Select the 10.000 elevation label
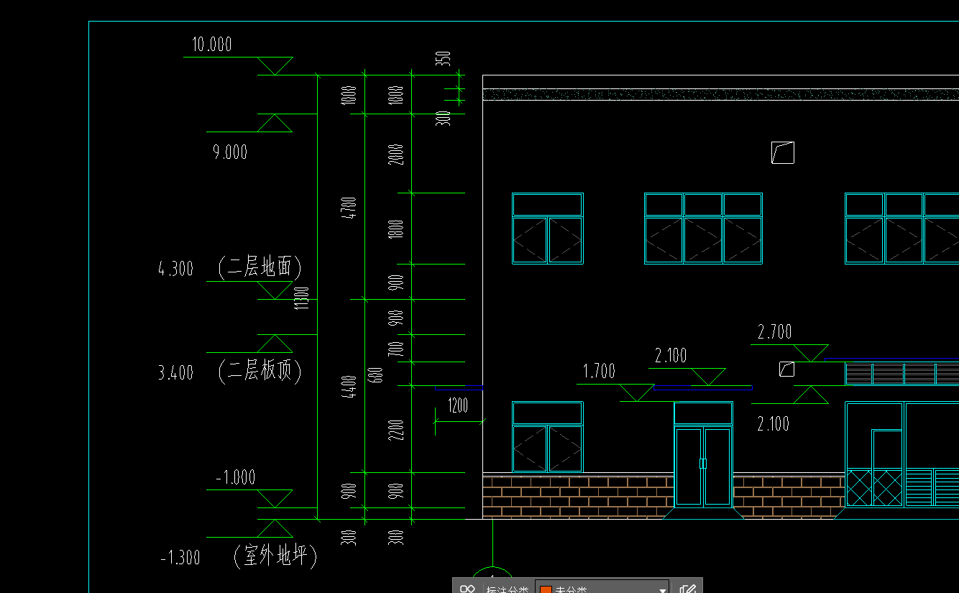The width and height of the screenshot is (959, 593). click(x=211, y=45)
